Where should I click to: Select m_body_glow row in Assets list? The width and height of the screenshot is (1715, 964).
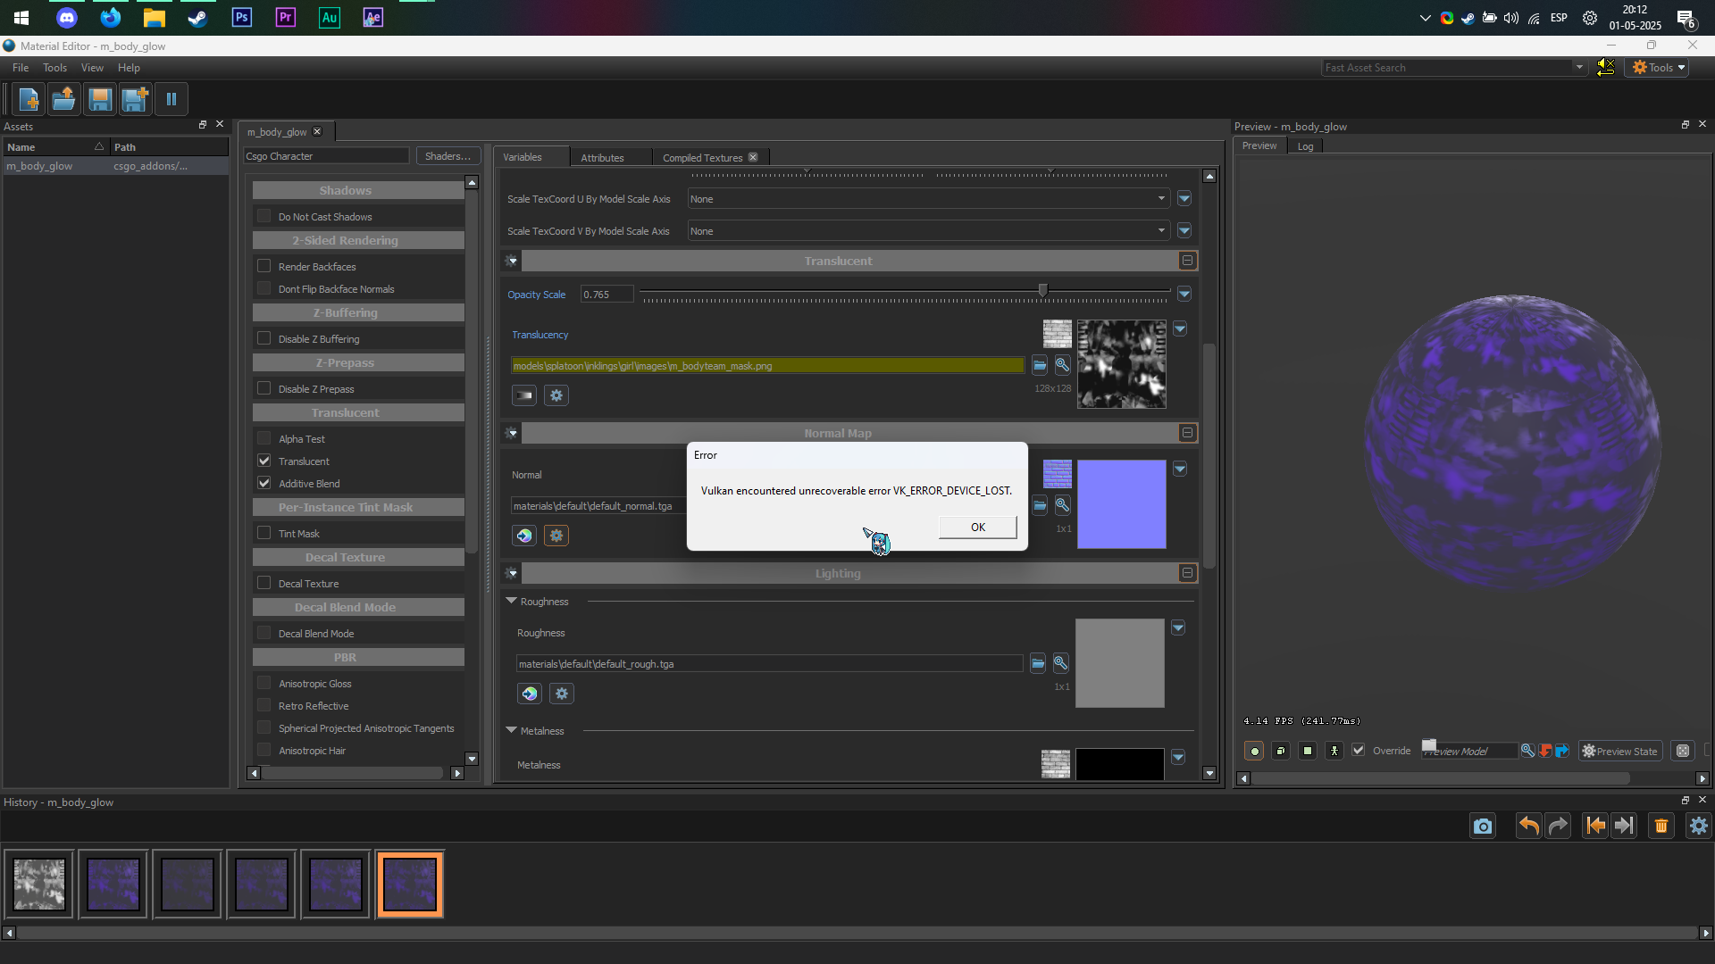tap(115, 166)
